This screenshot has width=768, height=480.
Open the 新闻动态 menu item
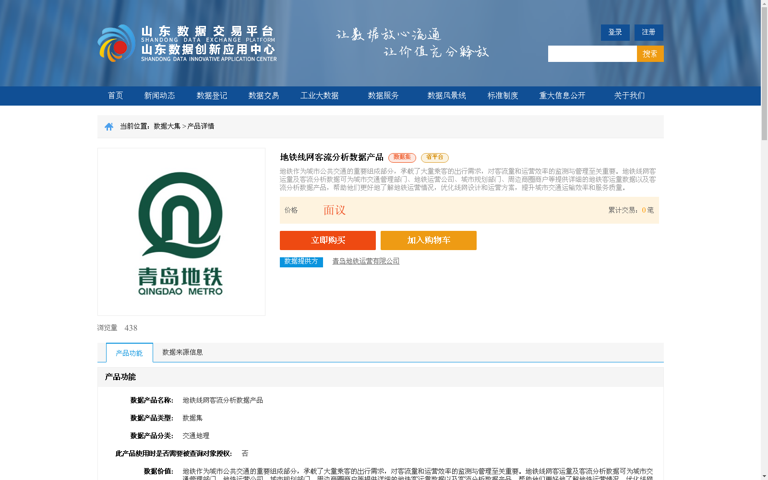(x=159, y=96)
